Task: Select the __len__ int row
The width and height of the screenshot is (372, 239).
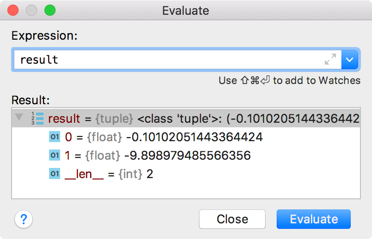Action: [x=186, y=173]
